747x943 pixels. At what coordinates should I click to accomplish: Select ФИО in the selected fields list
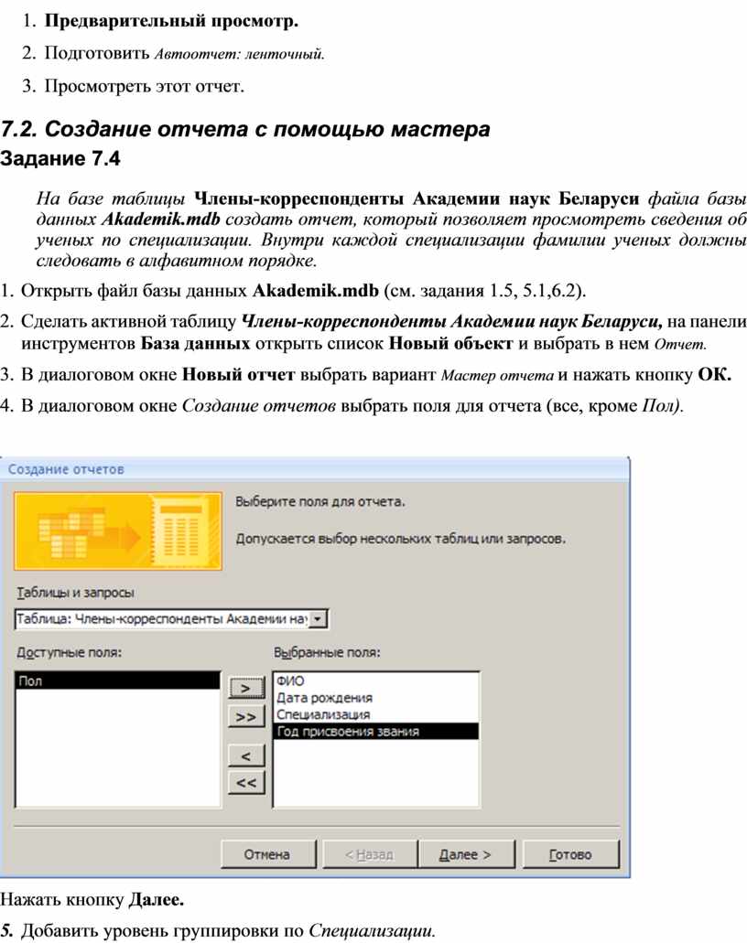[376, 680]
